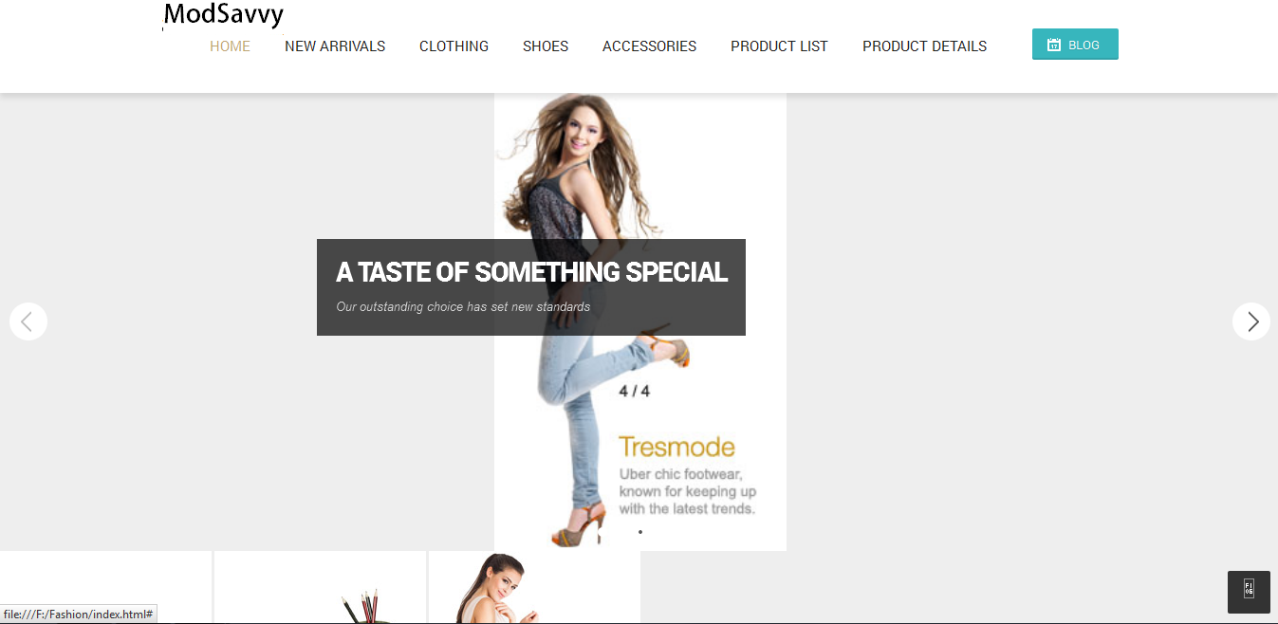Screen dimensions: 1278x624
Task: Open the Accessories navigation item
Action: pyautogui.click(x=649, y=46)
